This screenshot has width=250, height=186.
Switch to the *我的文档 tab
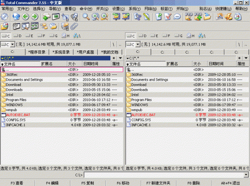pyautogui.click(x=110, y=52)
